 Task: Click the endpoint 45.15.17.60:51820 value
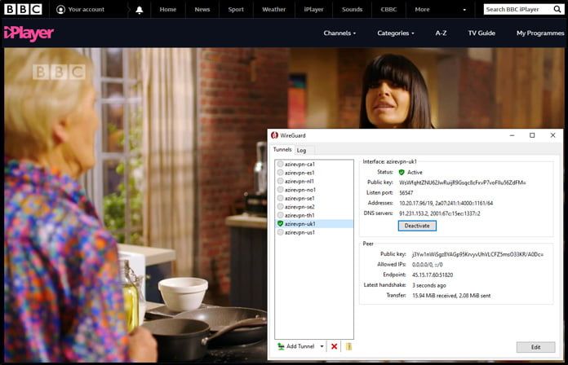[x=433, y=275]
